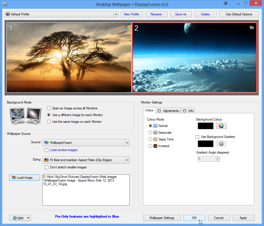
Task: Click the WallpaperFusion badge on monitor 2 preview
Action: pyautogui.click(x=252, y=27)
